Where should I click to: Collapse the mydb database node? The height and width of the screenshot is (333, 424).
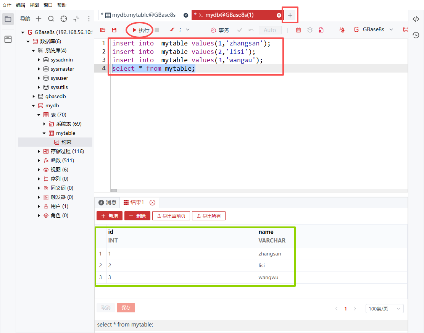pyautogui.click(x=33, y=106)
